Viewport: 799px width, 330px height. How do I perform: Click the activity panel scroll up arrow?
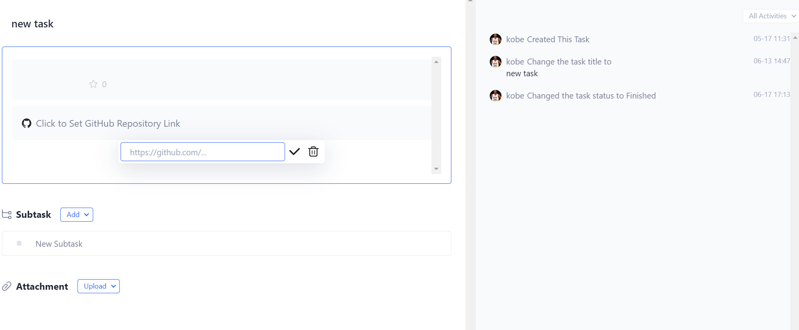click(x=795, y=38)
